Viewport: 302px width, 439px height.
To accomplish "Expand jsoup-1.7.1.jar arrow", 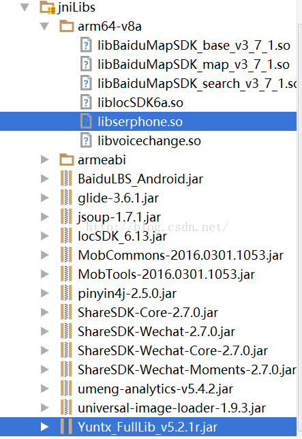I will coord(45,217).
